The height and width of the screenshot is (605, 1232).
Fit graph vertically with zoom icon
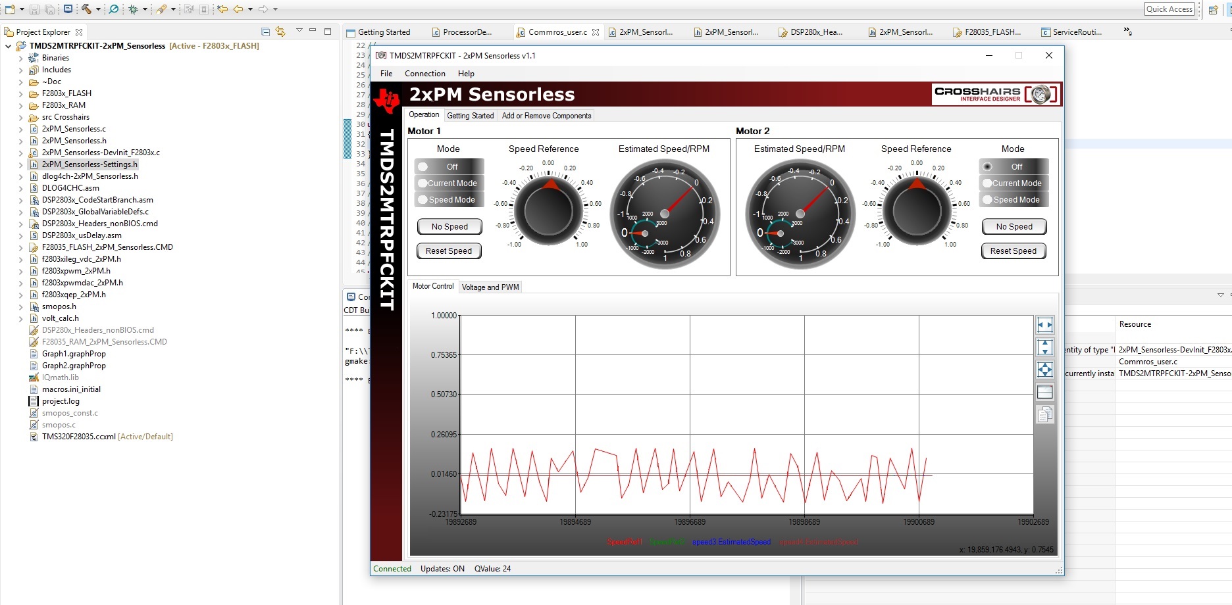tap(1044, 347)
